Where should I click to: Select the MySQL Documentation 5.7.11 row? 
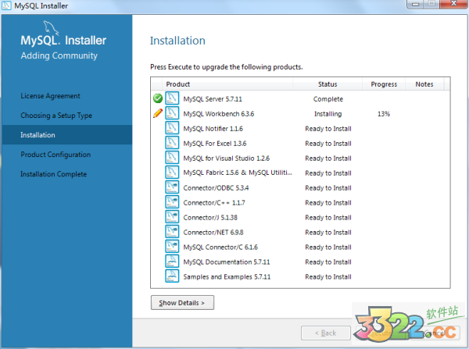click(x=227, y=262)
